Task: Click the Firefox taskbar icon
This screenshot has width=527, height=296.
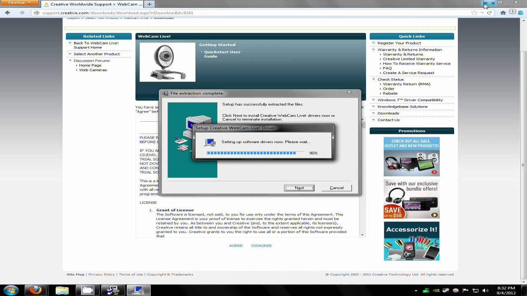Action: (35, 290)
